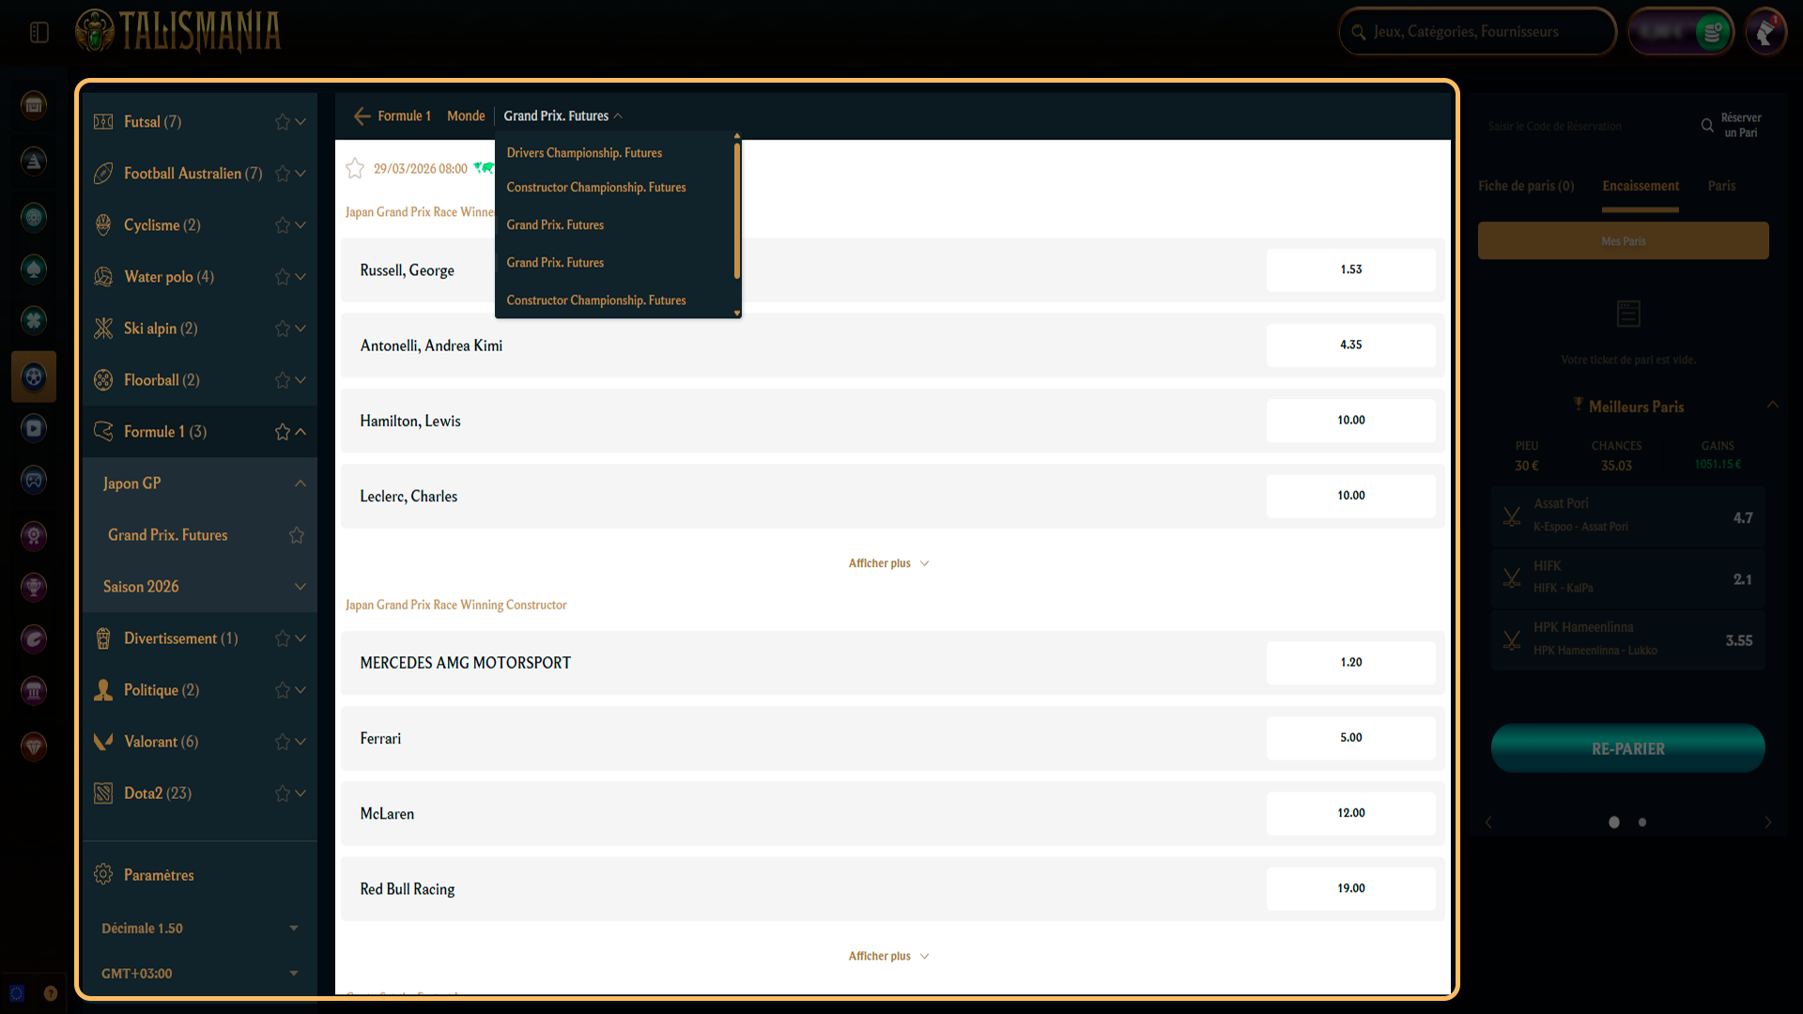1803x1014 pixels.
Task: Open the Sports section soccer ball icon
Action: pyautogui.click(x=34, y=376)
